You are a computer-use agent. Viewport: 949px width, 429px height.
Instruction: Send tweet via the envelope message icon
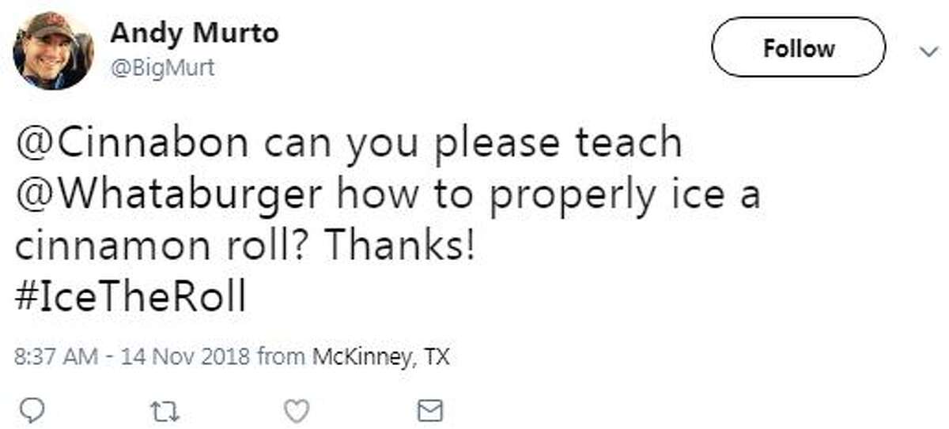429,410
